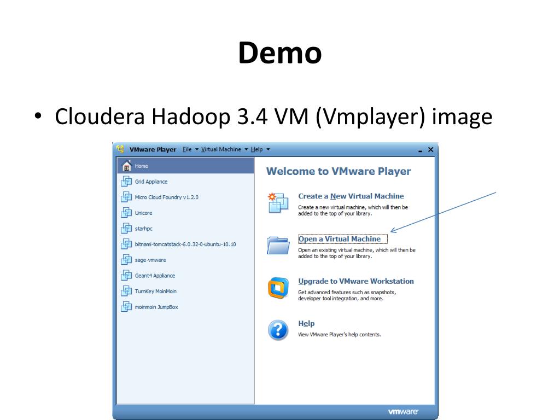Open the Virtual Machine menu
Screen dimensions: 560x420
click(221, 149)
